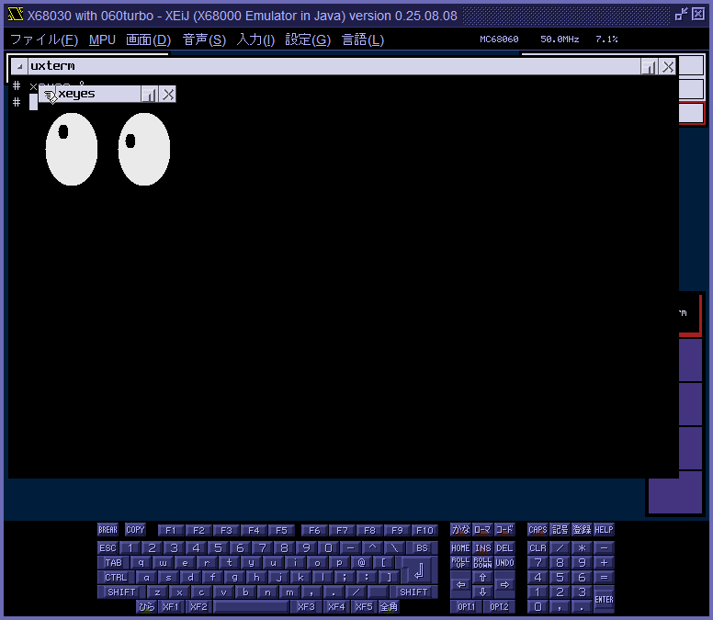The width and height of the screenshot is (713, 620).
Task: Click the space bar key
Action: point(251,606)
